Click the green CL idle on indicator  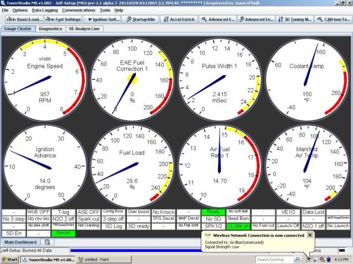238,226
